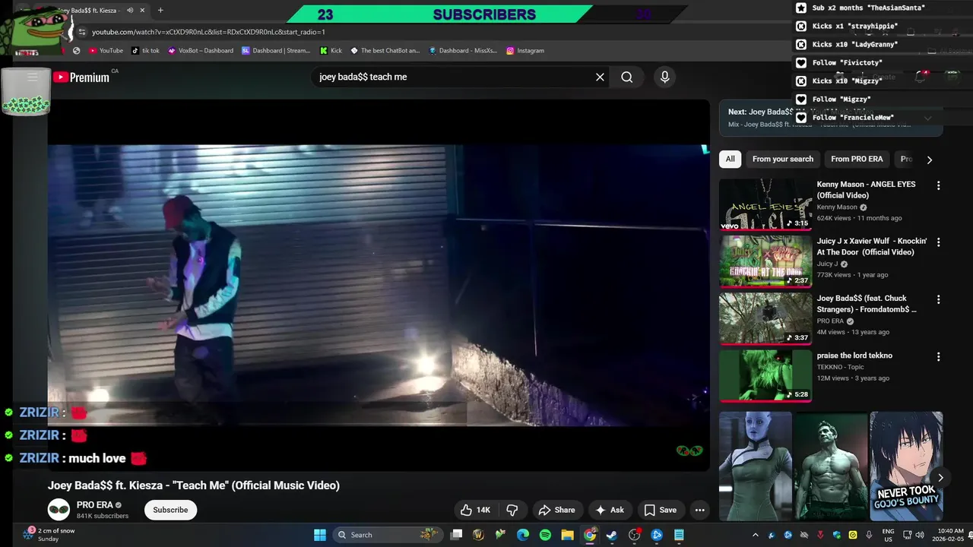Launch Microsoft Edge from taskbar
This screenshot has height=547, width=973.
(523, 535)
